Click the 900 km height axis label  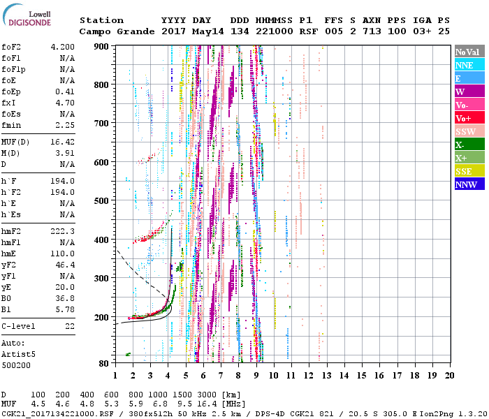coord(101,47)
